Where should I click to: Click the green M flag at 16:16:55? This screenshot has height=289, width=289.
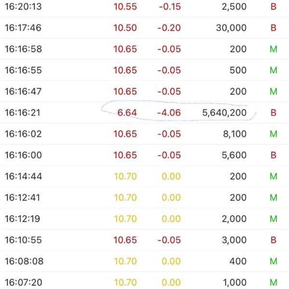[273, 70]
